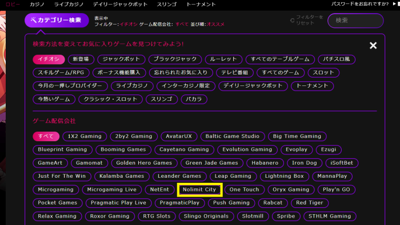This screenshot has height=225, width=400.
Task: Select the ルーレット category filter
Action: (223, 59)
